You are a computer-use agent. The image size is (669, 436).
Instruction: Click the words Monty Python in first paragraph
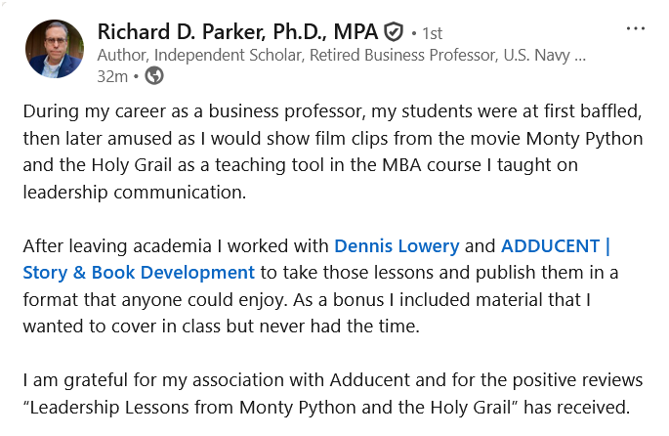coord(584,139)
